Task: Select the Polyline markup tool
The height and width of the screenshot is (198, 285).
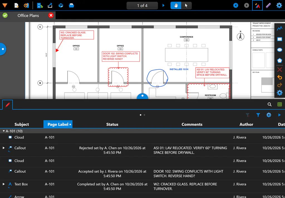Action: click(279, 28)
